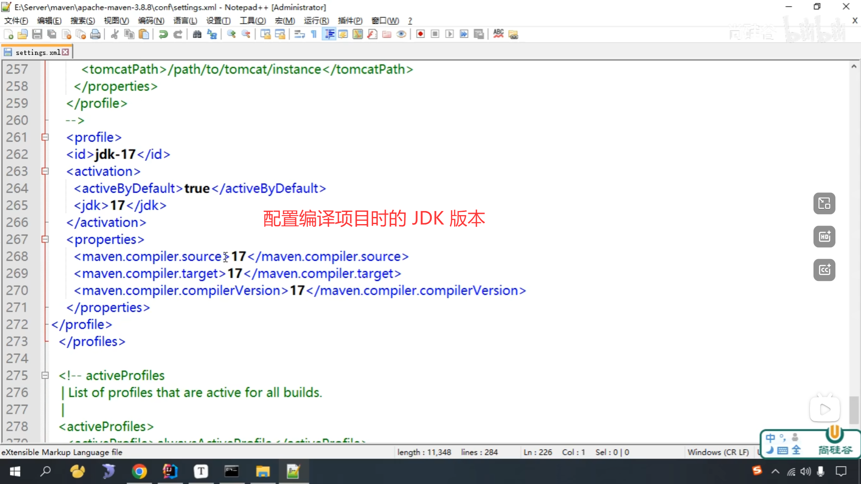Toggle the indent guide toolbar button
This screenshot has width=861, height=484.
point(330,35)
